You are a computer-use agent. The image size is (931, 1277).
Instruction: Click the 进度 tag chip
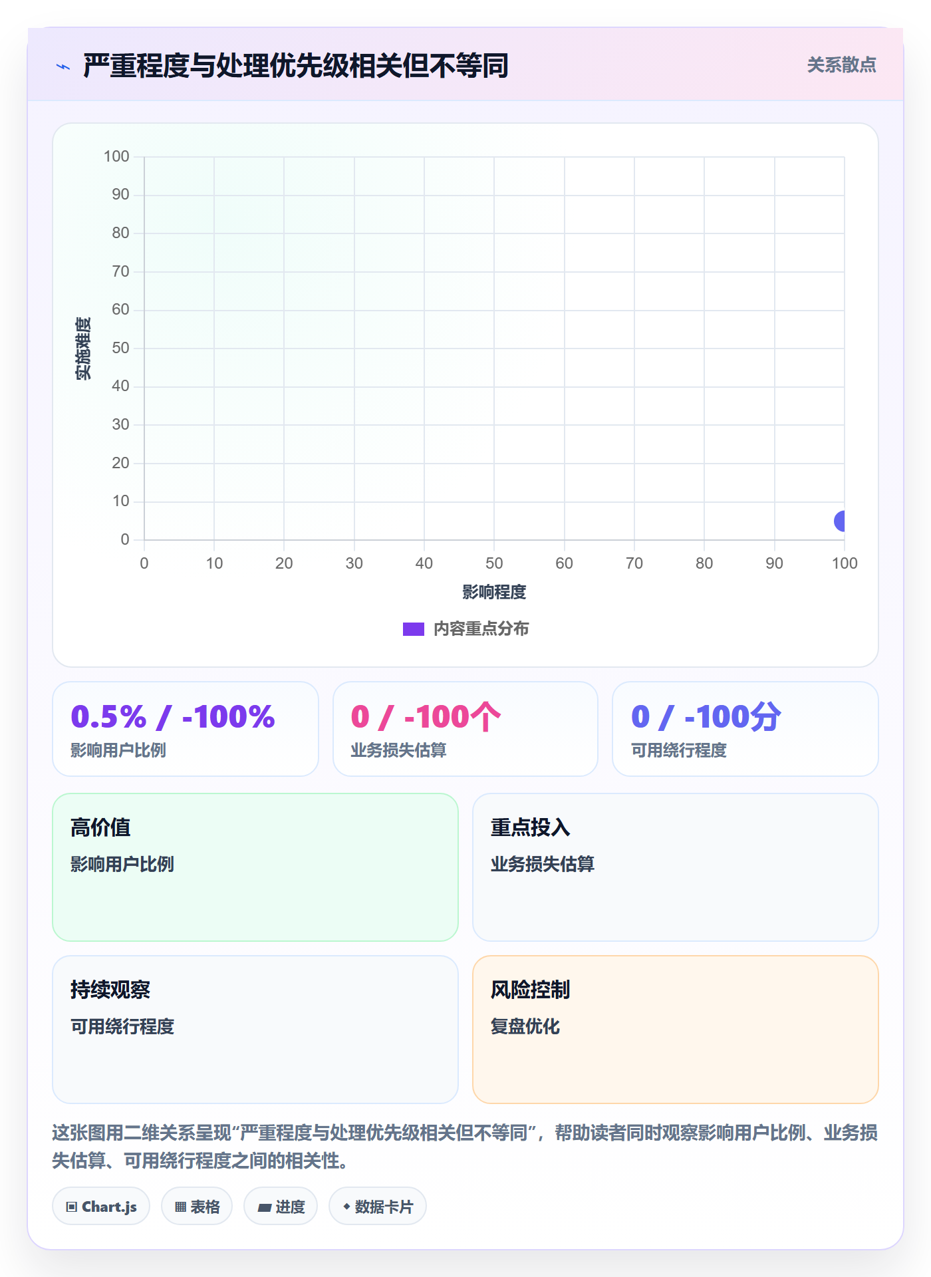(x=281, y=1206)
